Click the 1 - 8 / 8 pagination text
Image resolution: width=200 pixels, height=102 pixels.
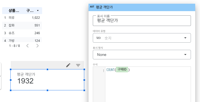pyautogui.click(x=14, y=46)
